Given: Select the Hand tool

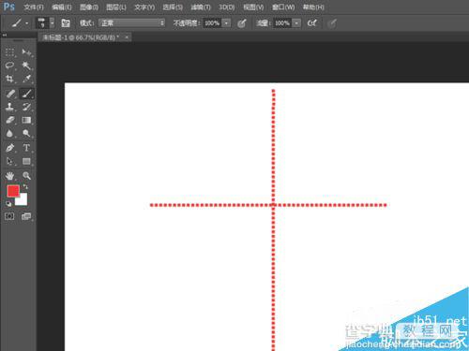Looking at the screenshot, I should click(x=9, y=176).
